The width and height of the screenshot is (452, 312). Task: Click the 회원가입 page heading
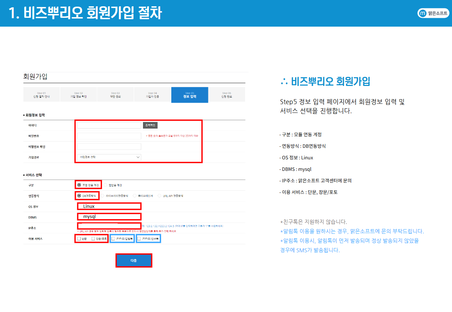click(x=35, y=77)
